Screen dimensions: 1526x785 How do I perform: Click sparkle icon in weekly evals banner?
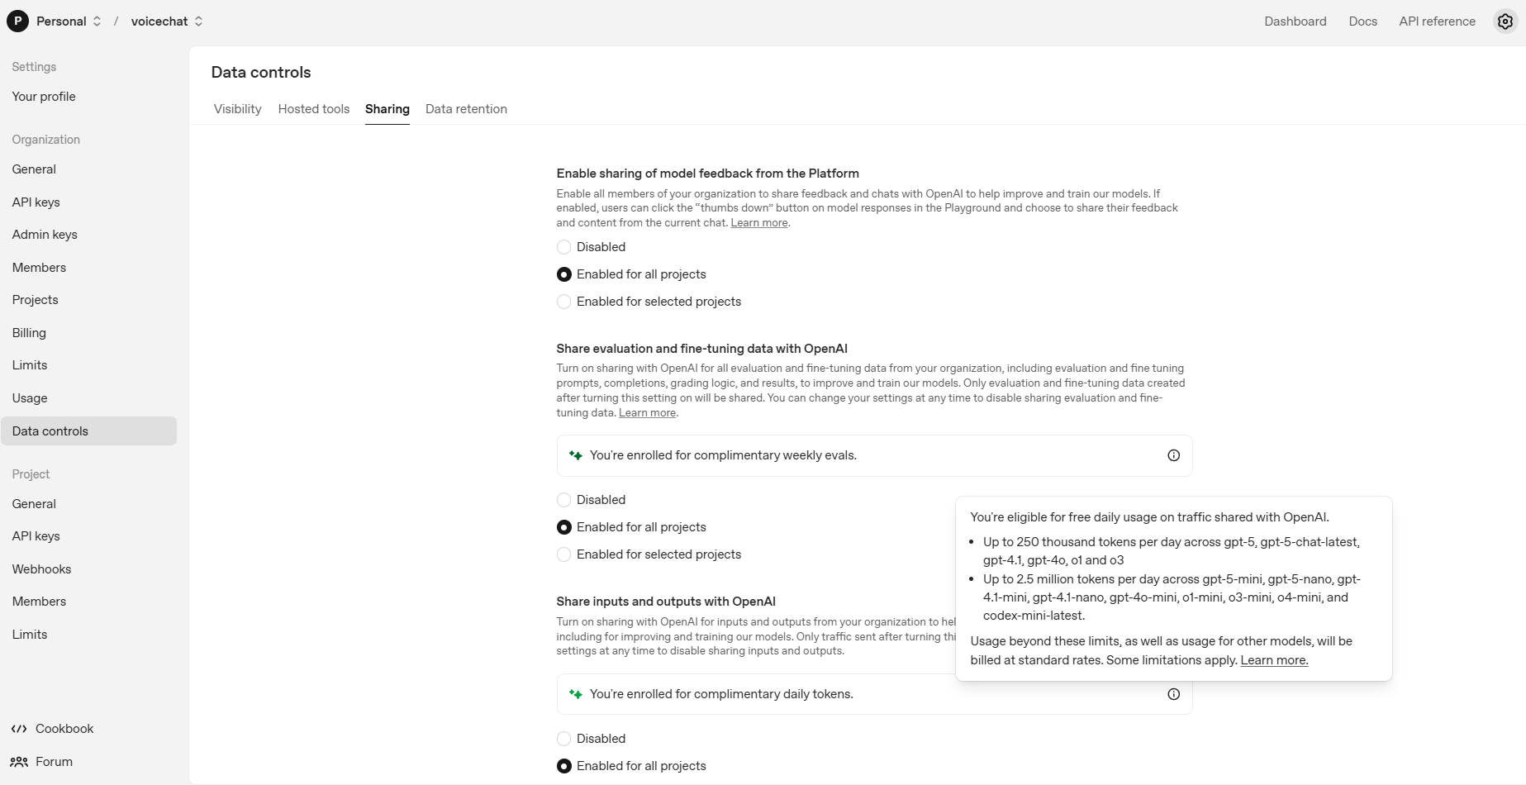576,455
